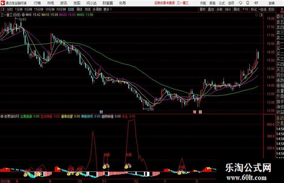This screenshot has width=284, height=183.
Task: Click the 18.00 price axis label
Action: pos(270,19)
